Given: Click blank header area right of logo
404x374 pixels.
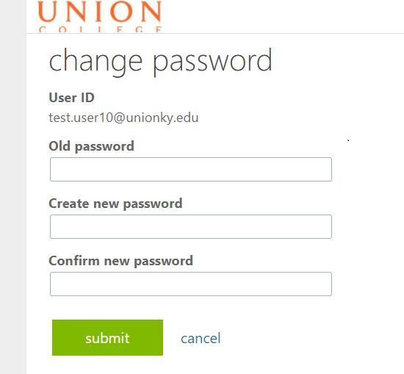Looking at the screenshot, I should 284,16.
